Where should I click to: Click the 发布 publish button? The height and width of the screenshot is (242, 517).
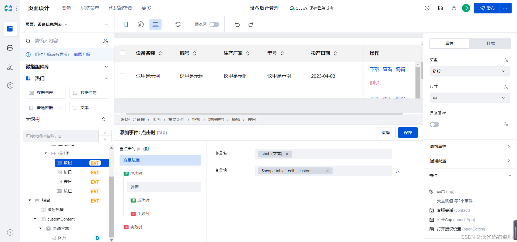click(487, 8)
